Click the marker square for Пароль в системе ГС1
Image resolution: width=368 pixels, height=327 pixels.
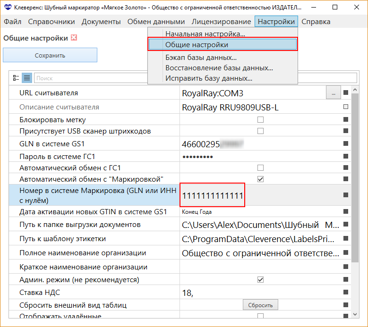346,156
